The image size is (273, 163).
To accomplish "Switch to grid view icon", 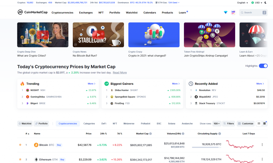I will pyautogui.click(x=264, y=124).
